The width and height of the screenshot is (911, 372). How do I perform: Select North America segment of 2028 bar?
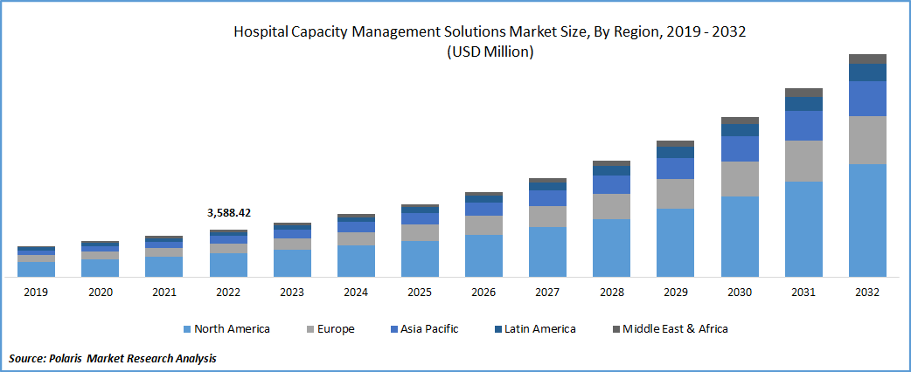click(612, 248)
